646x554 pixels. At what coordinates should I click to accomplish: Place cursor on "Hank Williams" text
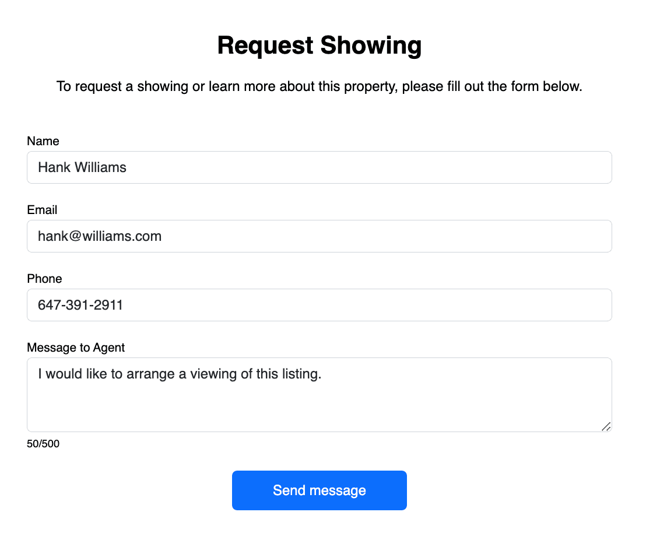(82, 167)
